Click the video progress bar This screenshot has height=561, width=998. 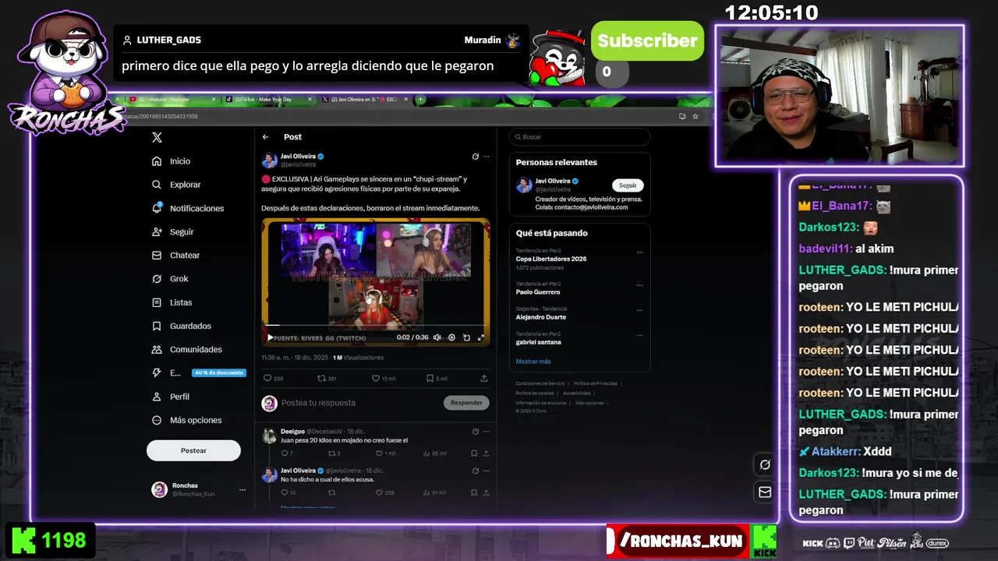375,325
